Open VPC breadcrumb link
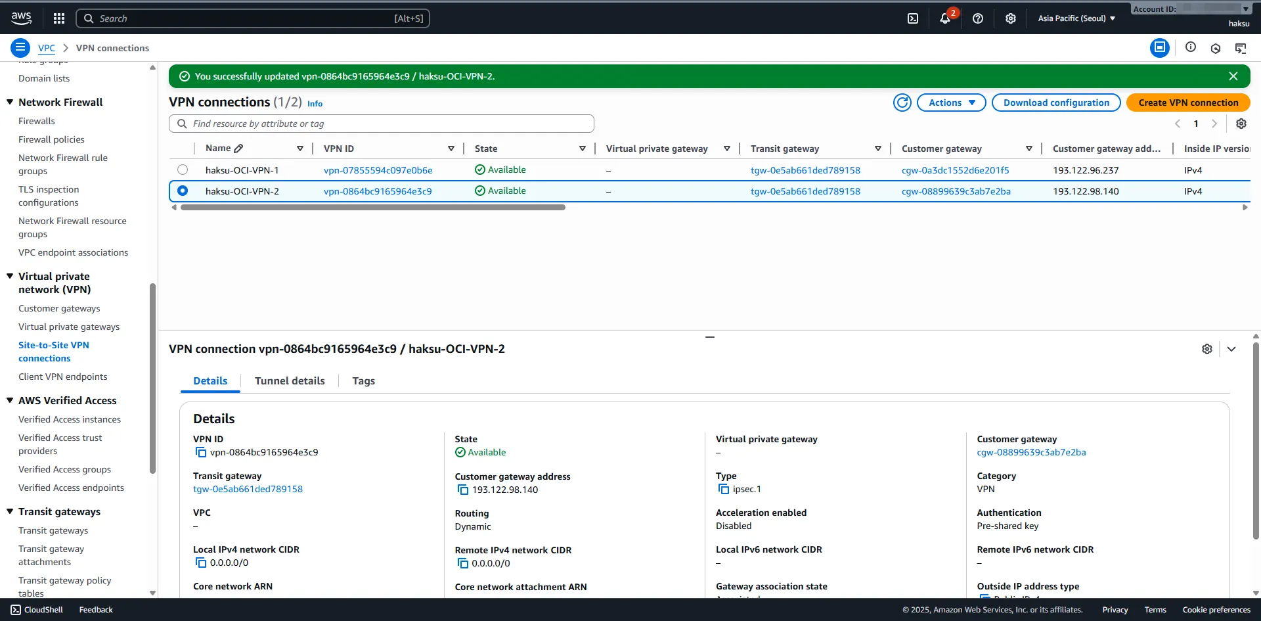This screenshot has width=1261, height=621. pos(47,48)
